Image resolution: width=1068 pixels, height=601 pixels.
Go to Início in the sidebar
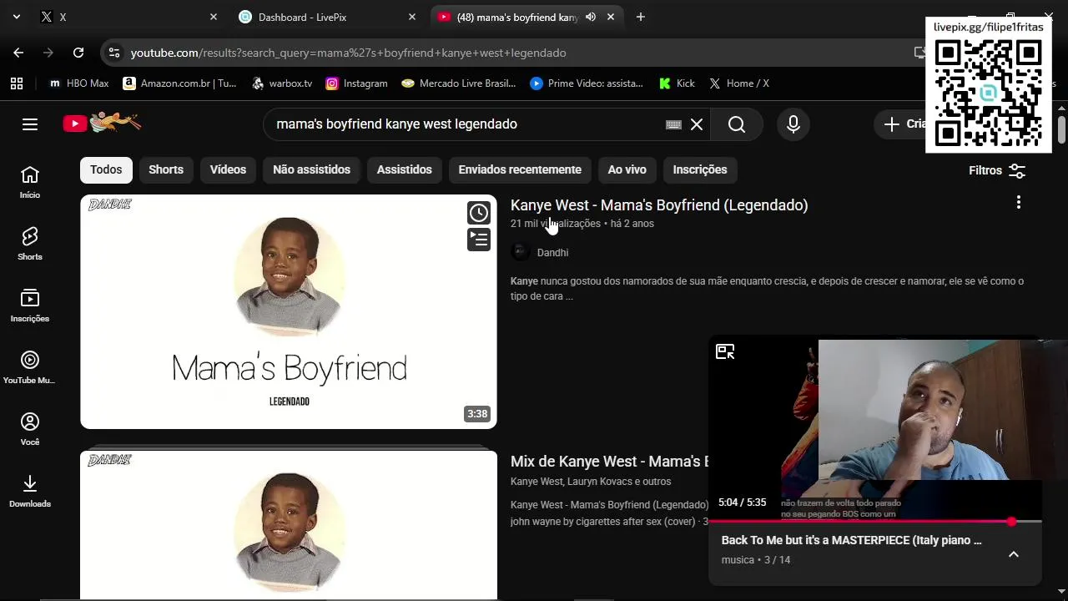30,182
